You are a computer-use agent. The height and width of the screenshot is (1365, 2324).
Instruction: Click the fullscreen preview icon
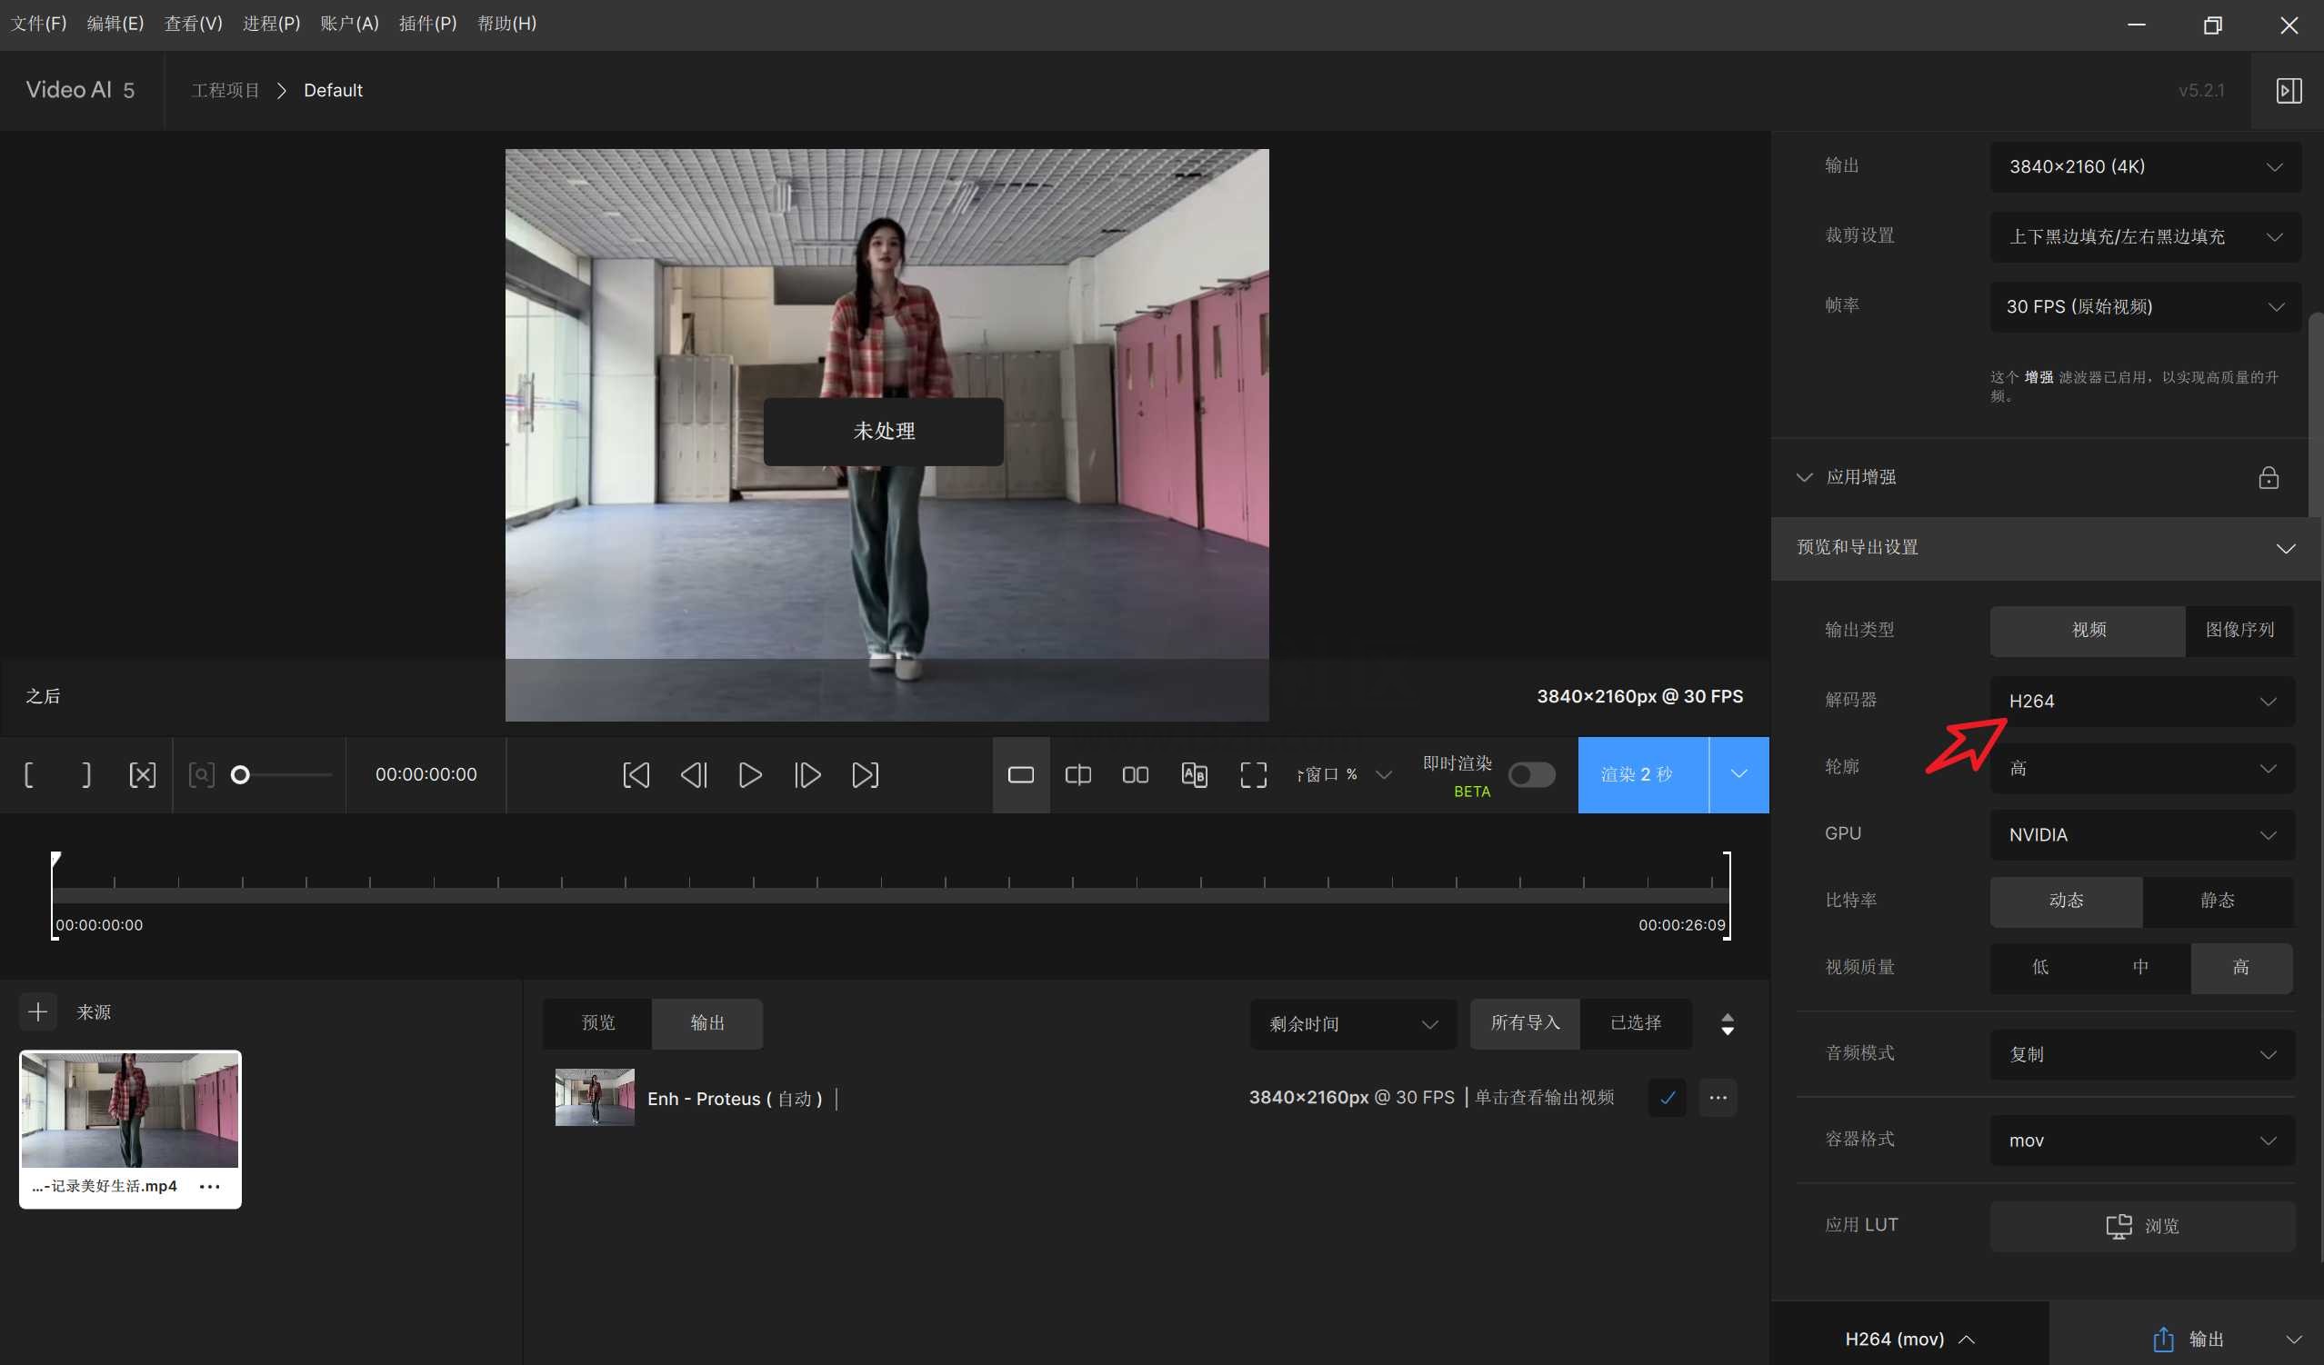(1251, 773)
